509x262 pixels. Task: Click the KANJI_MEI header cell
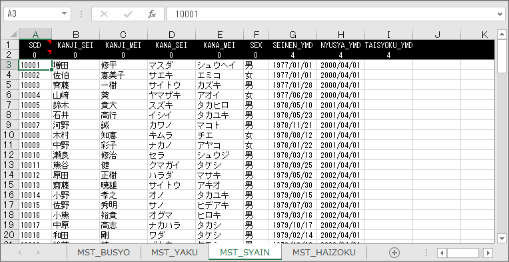123,45
